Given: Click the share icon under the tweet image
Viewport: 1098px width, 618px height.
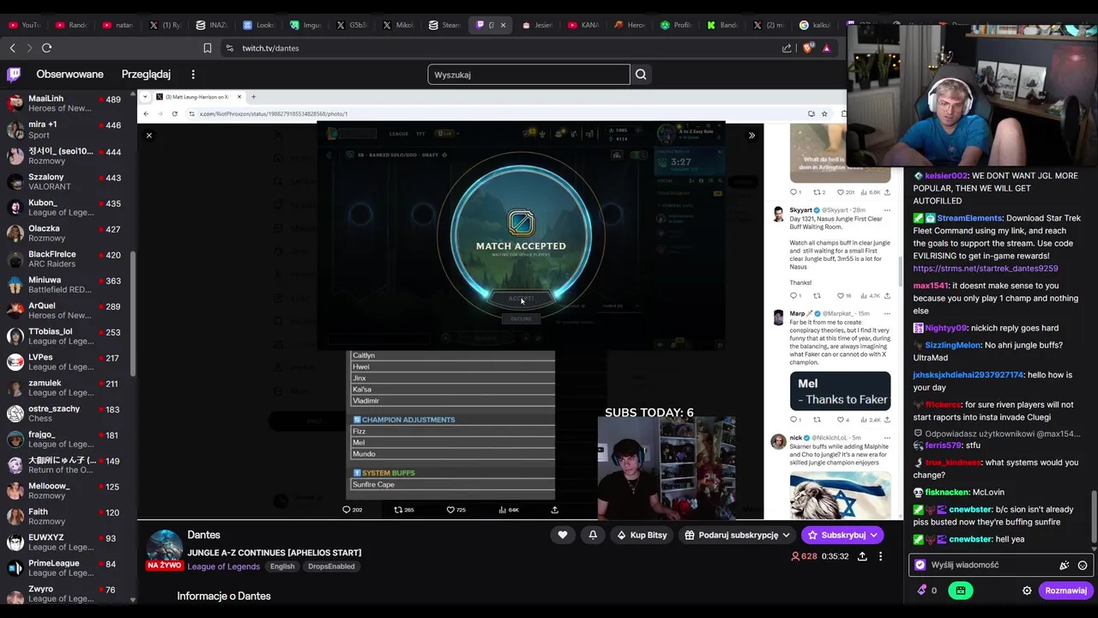Looking at the screenshot, I should point(554,510).
